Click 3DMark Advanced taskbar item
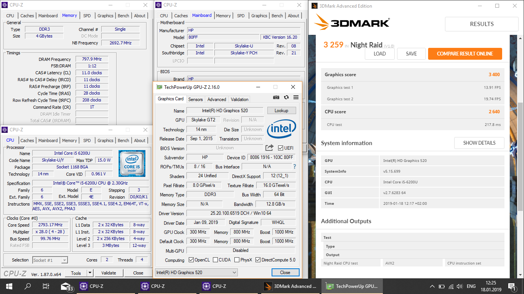 (x=291, y=286)
